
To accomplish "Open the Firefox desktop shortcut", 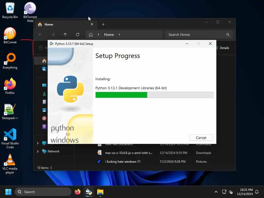I will 10,86.
